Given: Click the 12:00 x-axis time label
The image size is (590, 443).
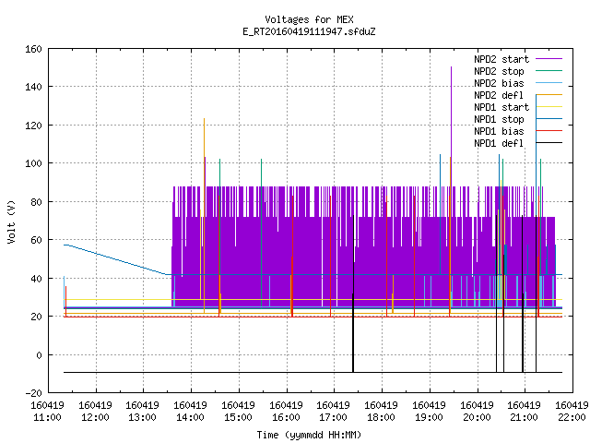Looking at the screenshot, I should click(95, 417).
